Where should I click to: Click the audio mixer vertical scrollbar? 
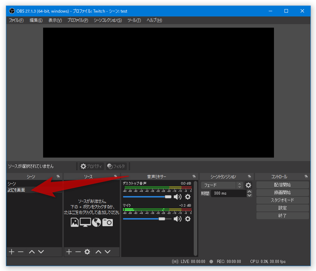(195, 218)
